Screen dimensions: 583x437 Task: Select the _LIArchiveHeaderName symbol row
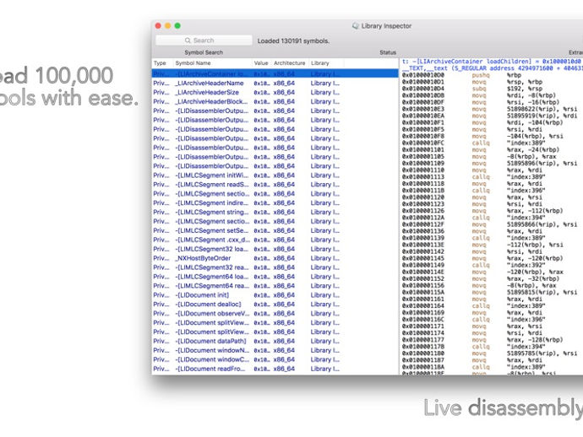tap(275, 84)
